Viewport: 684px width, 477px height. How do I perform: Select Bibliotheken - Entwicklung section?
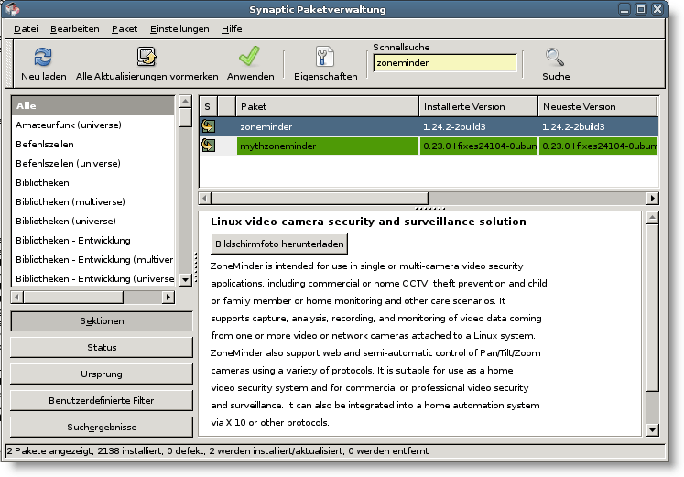[93, 240]
